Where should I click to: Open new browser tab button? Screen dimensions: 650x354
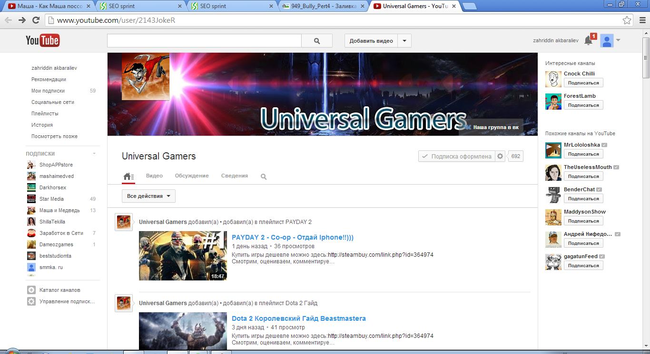[x=470, y=6]
